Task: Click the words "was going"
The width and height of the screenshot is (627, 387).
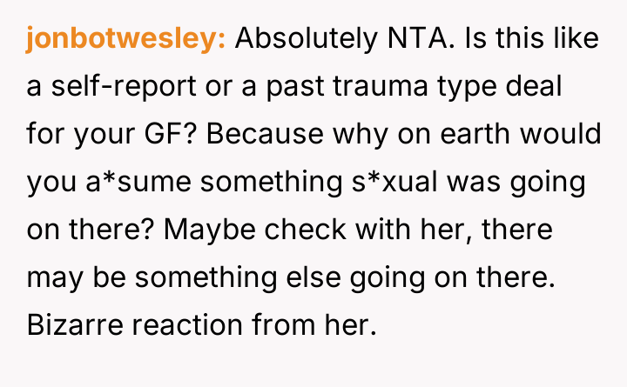Action: [x=498, y=183]
